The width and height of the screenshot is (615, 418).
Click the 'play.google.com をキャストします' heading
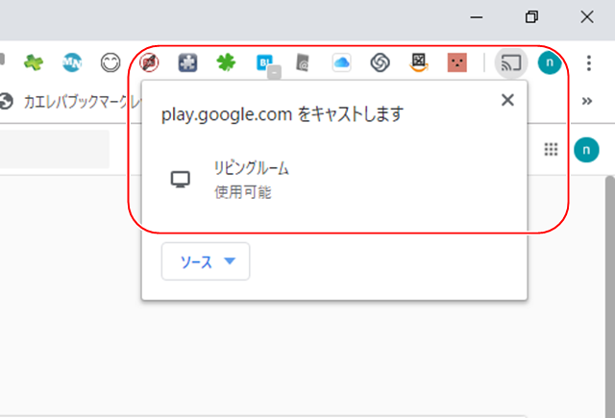click(x=283, y=114)
